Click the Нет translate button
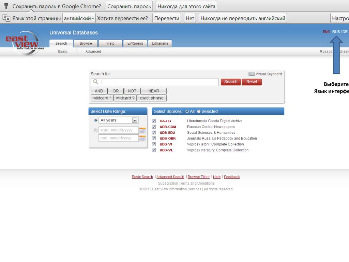Image resolution: width=349 pixels, height=262 pixels. (x=190, y=18)
